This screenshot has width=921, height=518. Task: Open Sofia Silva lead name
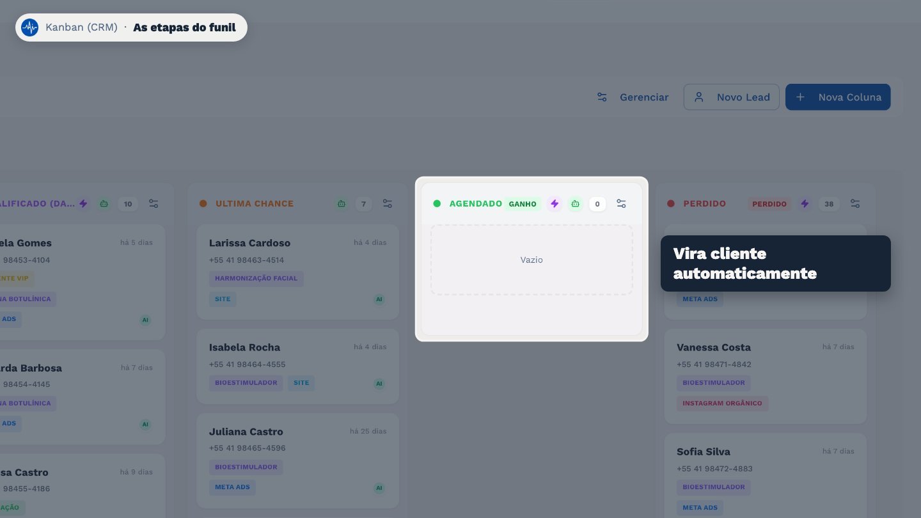[704, 451]
